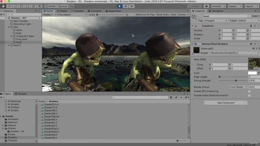Select Main Camera in Hierarchy

[20, 21]
